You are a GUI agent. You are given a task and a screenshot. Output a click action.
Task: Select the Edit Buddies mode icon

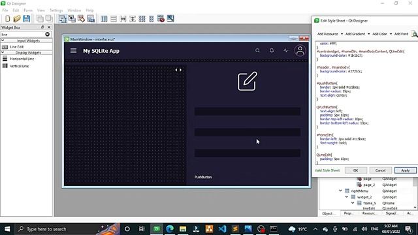(81, 19)
